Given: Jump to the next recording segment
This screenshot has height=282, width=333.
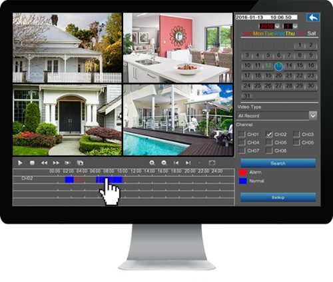Looking at the screenshot, I should point(188,163).
